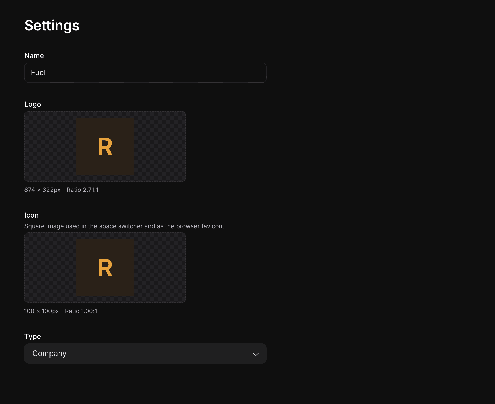Image resolution: width=495 pixels, height=404 pixels.
Task: Click the Icon description about browser favicon
Action: tap(124, 226)
